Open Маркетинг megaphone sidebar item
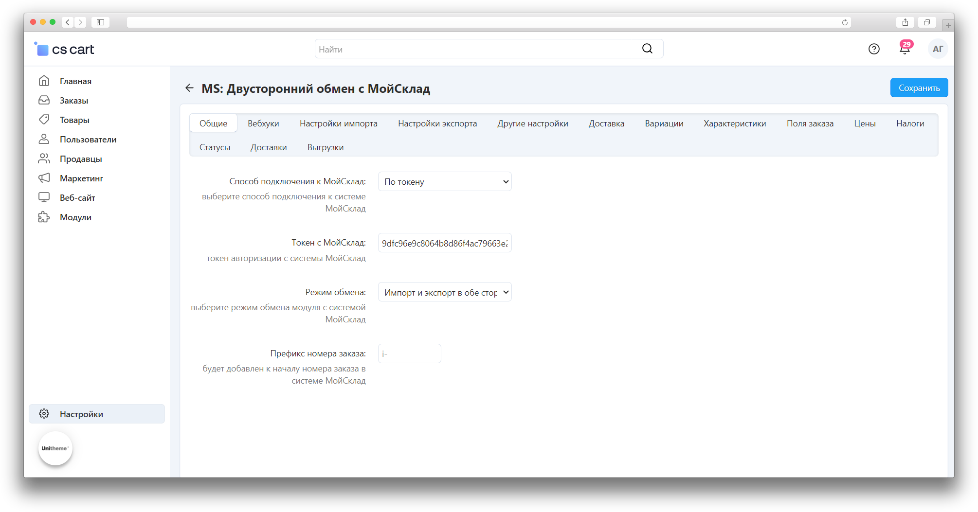This screenshot has width=978, height=512. tap(81, 178)
